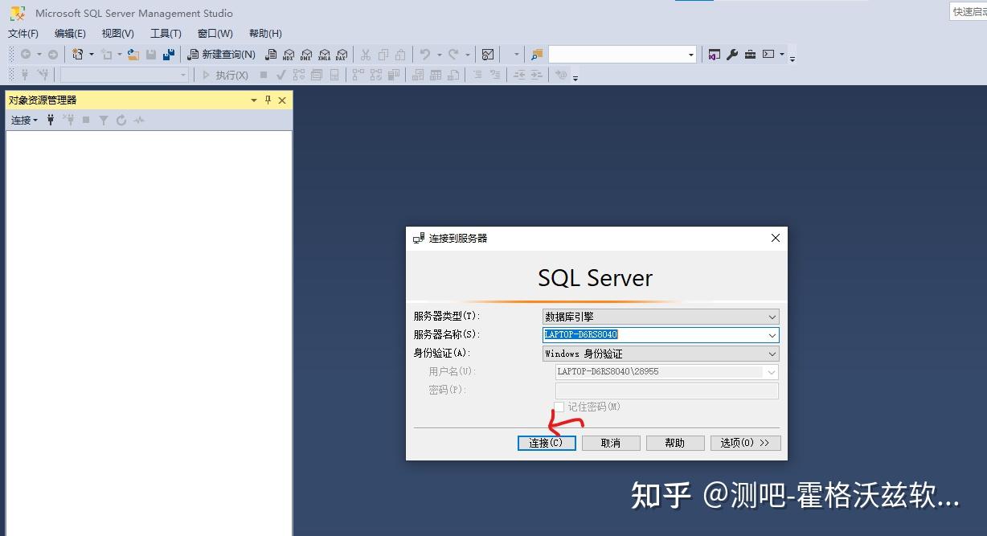Open the wrench settings toolbar icon
Image resolution: width=987 pixels, height=536 pixels.
732,54
